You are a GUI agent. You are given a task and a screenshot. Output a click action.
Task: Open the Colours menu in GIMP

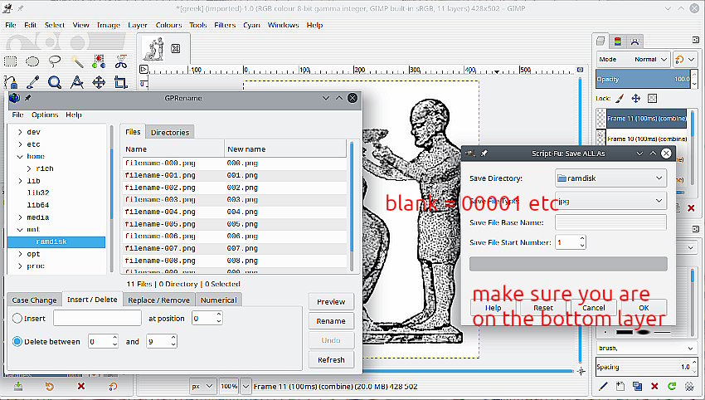point(168,25)
